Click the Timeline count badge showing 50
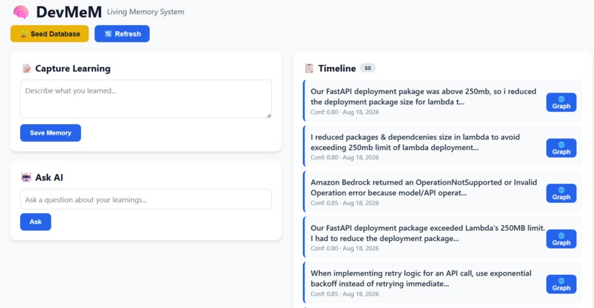The width and height of the screenshot is (594, 308). point(368,68)
